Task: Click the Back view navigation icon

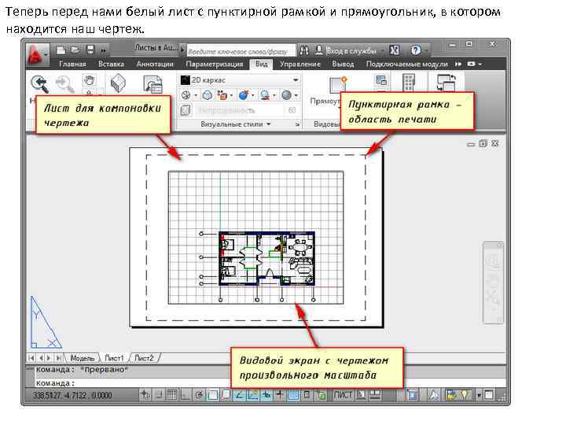Action: click(x=39, y=84)
